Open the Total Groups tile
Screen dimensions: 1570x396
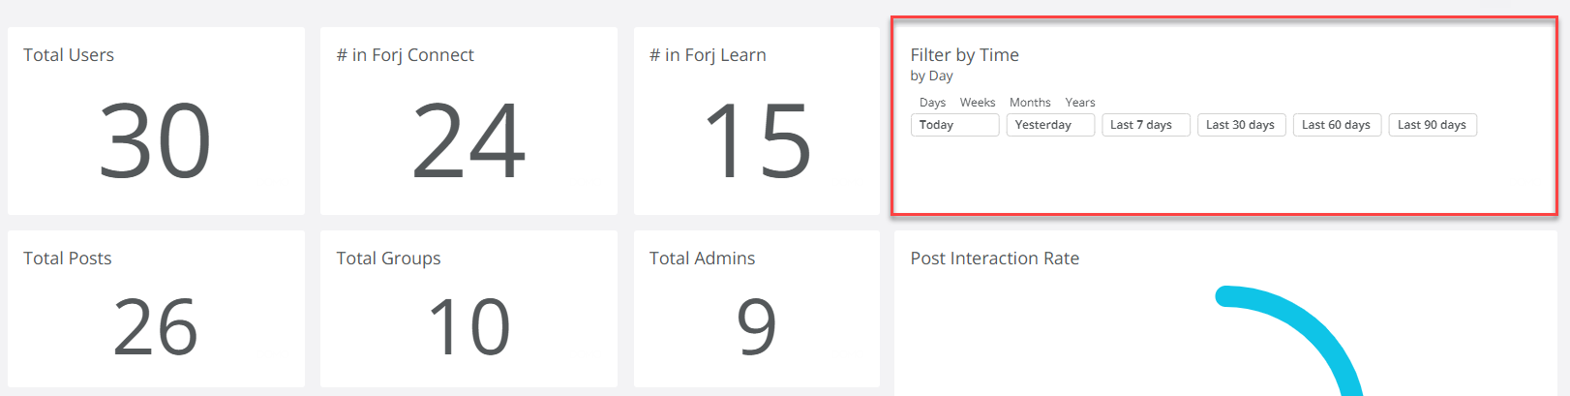pyautogui.click(x=468, y=309)
